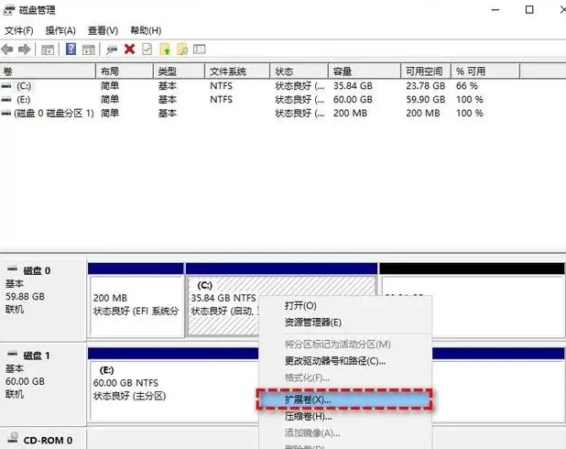566x449 pixels.
Task: Select the (C:) volume list row
Action: [x=260, y=86]
